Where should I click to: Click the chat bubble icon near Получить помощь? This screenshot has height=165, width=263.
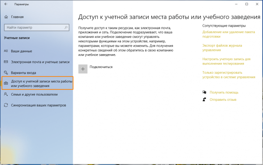204,92
